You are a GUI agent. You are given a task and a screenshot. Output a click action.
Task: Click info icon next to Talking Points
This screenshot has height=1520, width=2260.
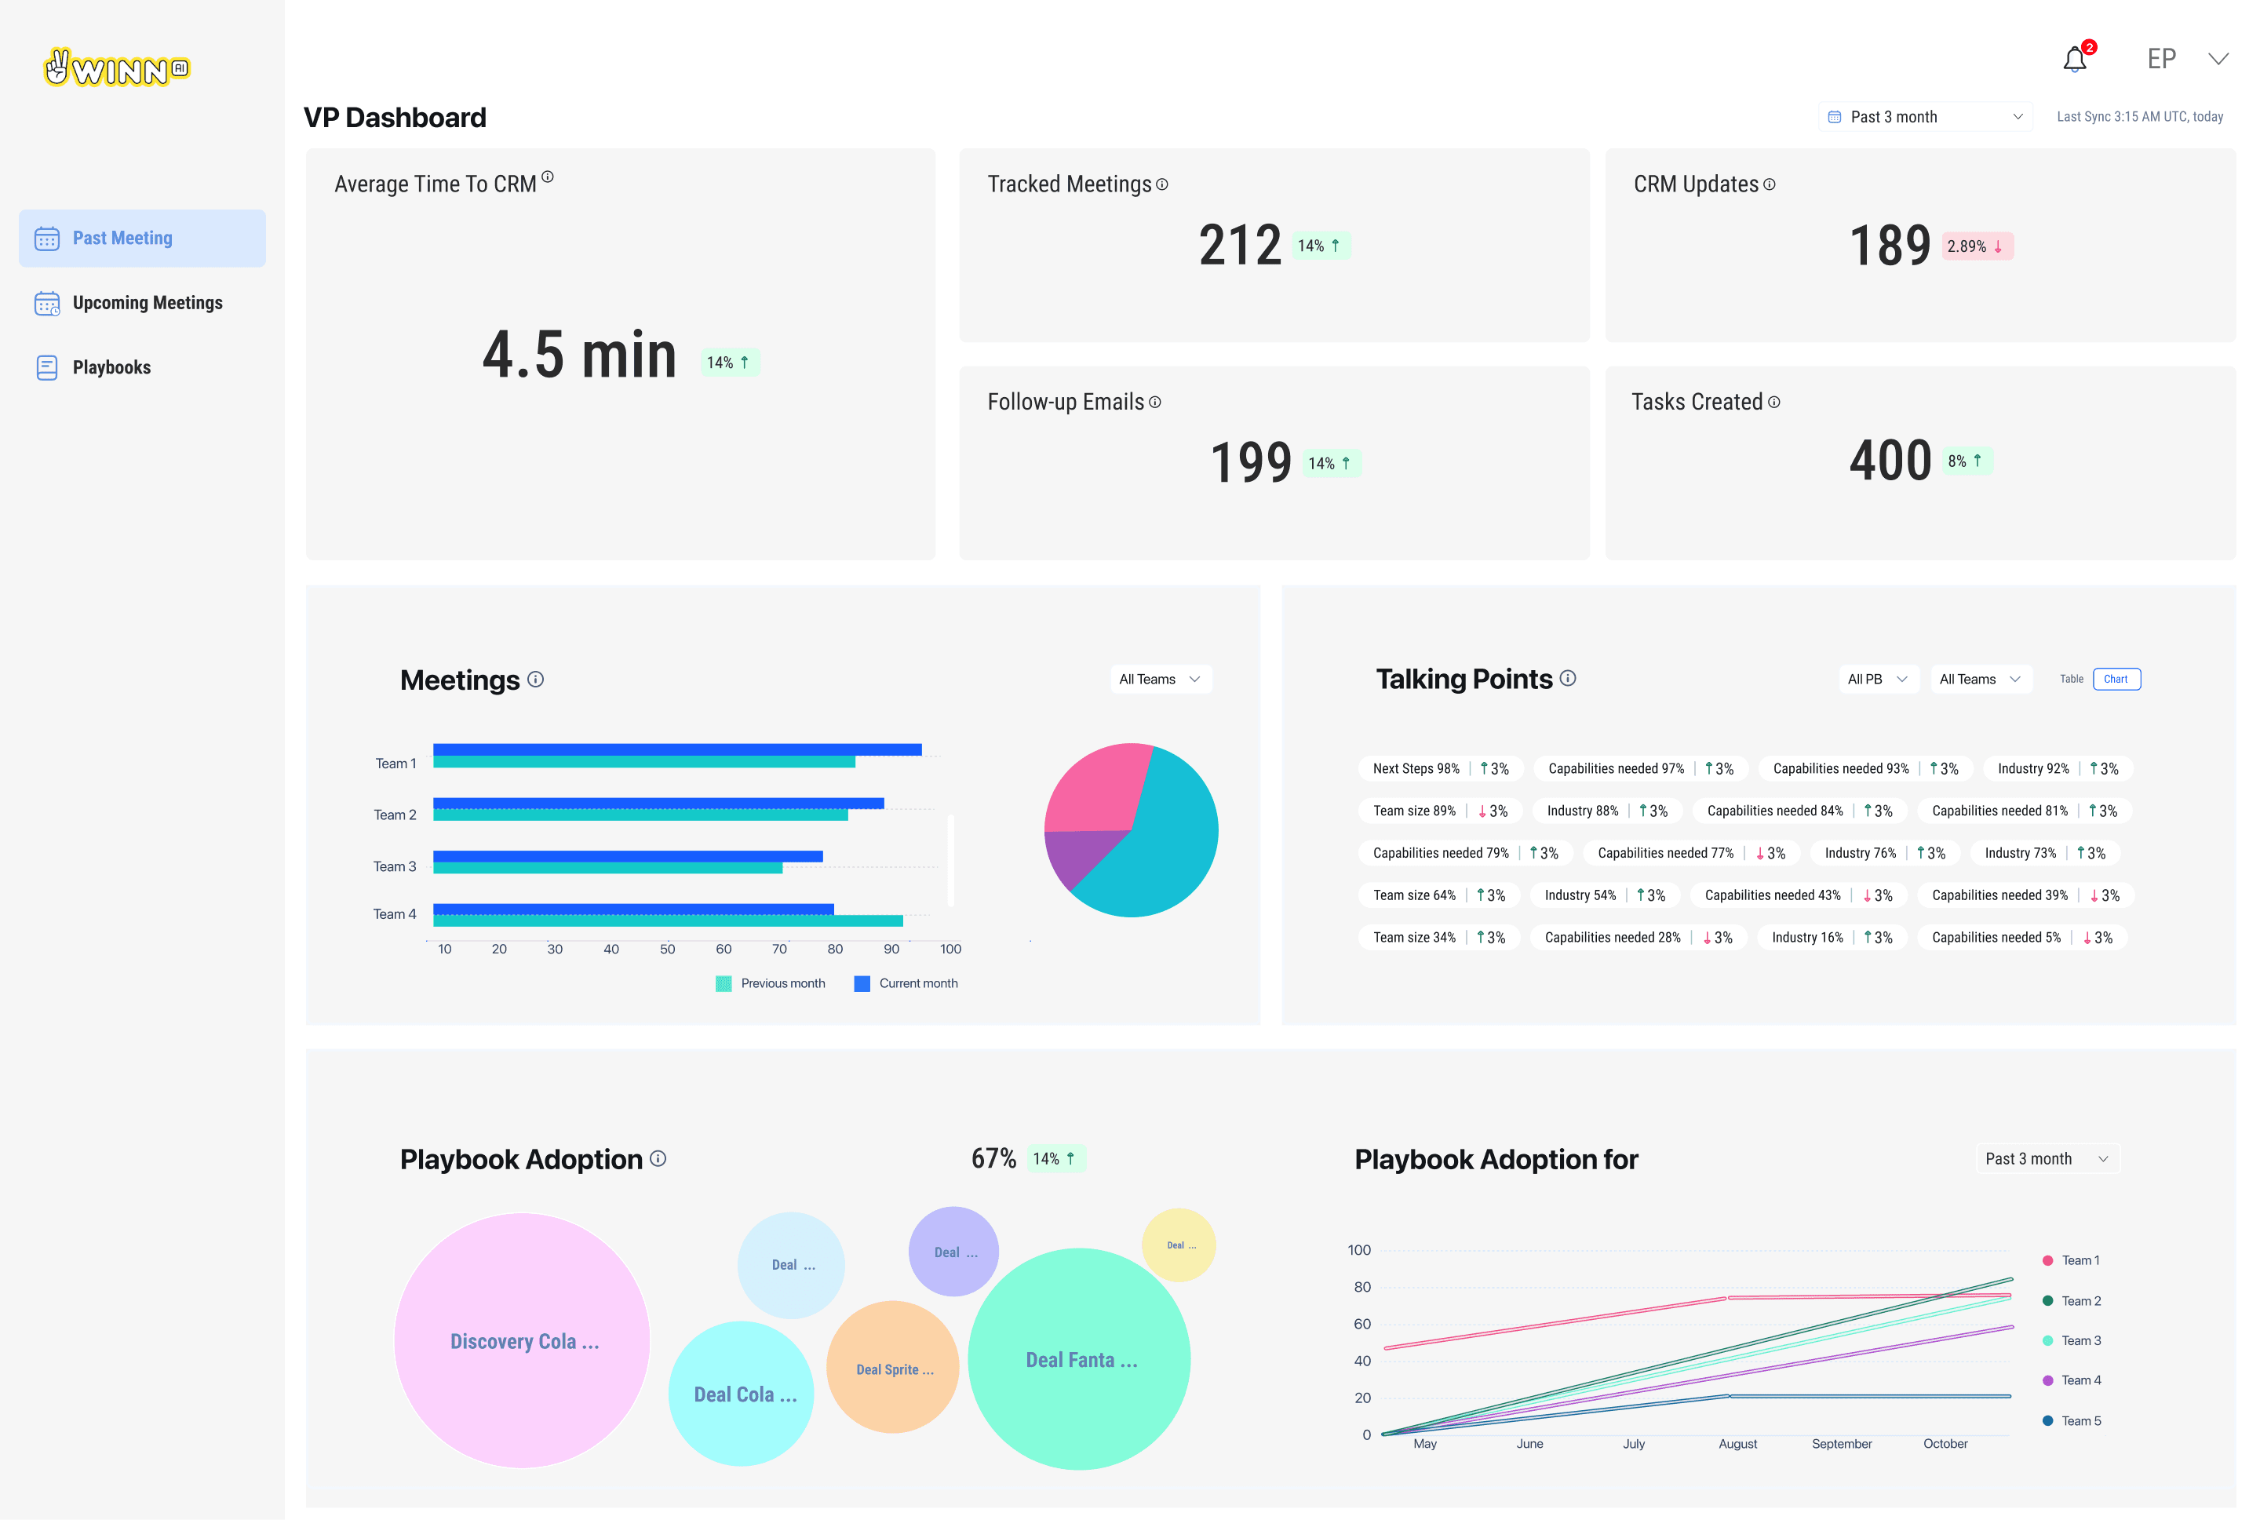[x=1568, y=679]
